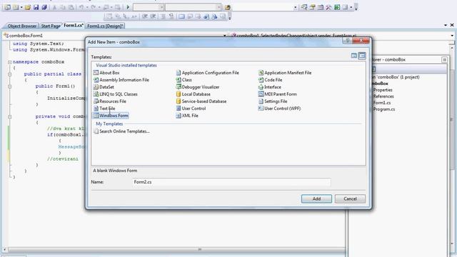Image resolution: width=457 pixels, height=257 pixels.
Task: Open Solution Explorer from the toolbar icon
Action: point(304,7)
